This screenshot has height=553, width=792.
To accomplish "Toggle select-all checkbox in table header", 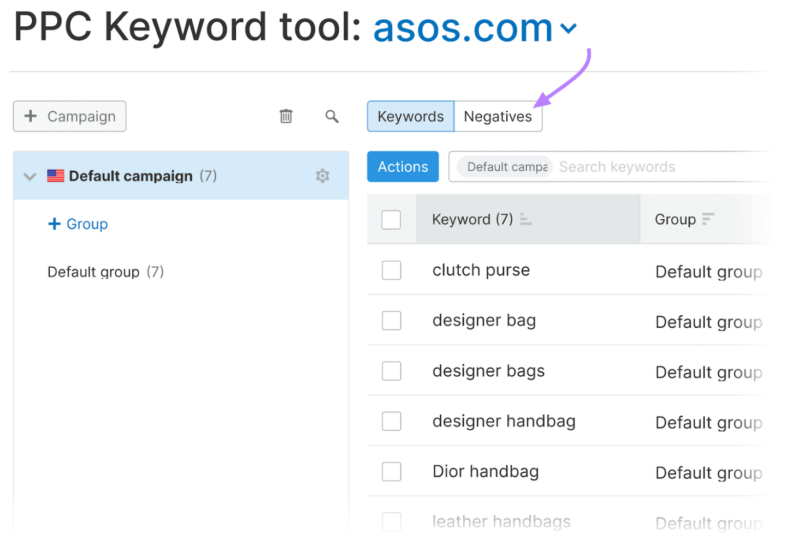I will point(391,220).
